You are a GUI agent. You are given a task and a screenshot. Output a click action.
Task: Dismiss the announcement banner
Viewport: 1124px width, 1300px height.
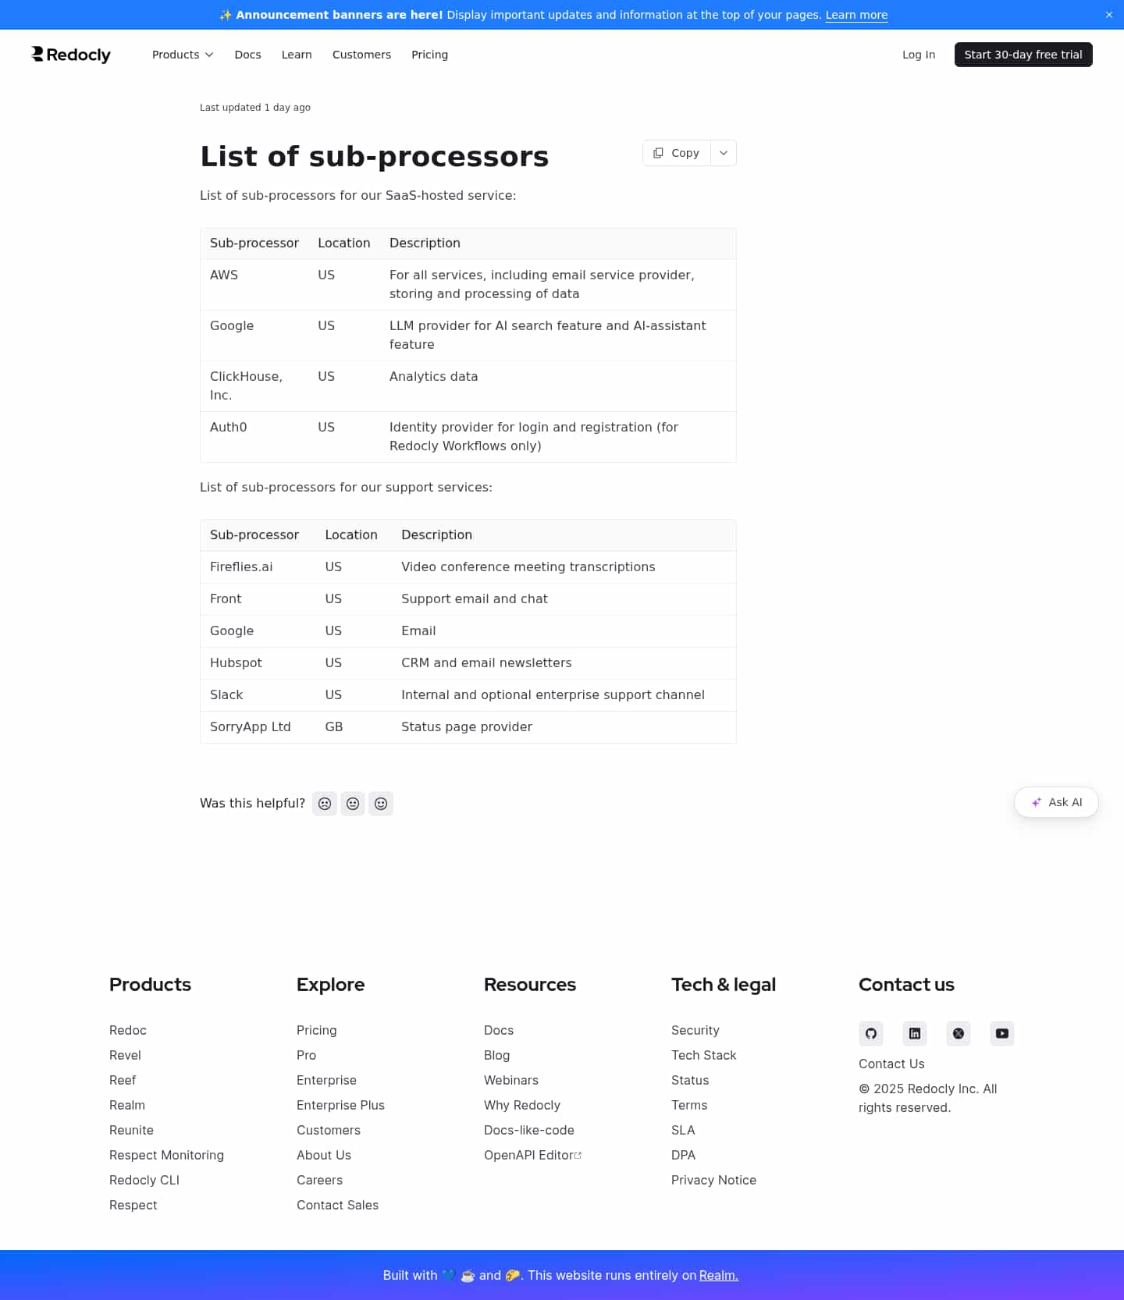pos(1109,15)
